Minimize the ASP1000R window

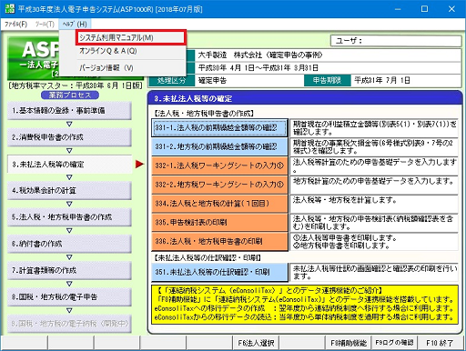[x=398, y=9]
